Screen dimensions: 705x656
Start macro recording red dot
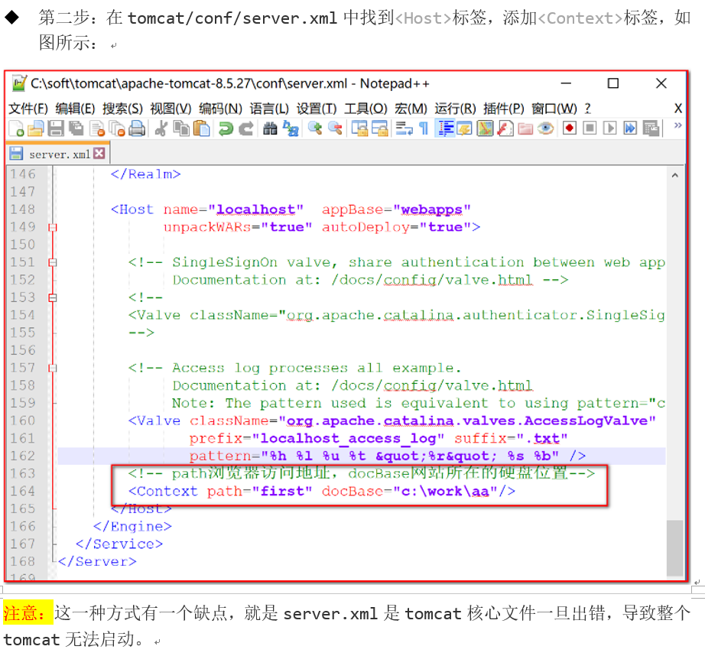click(x=569, y=128)
